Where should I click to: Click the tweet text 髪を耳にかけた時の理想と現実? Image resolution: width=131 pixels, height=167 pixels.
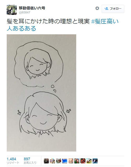[48, 22]
